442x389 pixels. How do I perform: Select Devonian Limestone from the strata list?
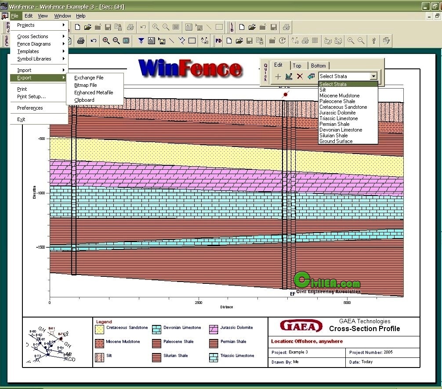click(348, 130)
